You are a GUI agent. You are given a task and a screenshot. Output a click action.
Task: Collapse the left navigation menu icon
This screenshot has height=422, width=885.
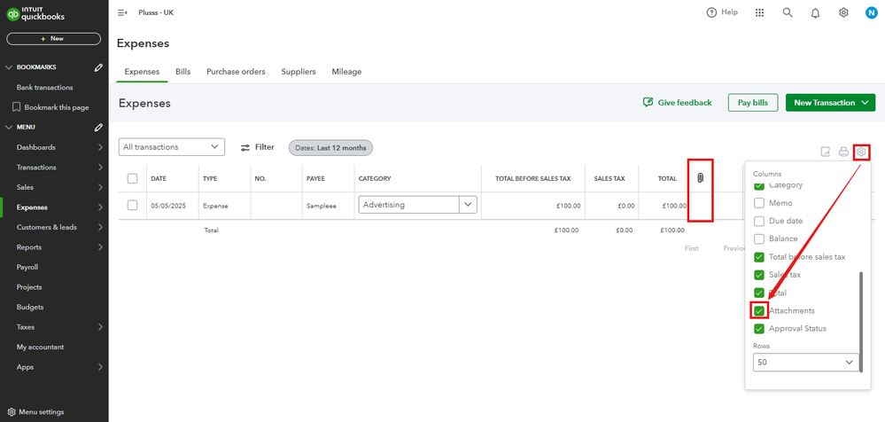[x=122, y=12]
